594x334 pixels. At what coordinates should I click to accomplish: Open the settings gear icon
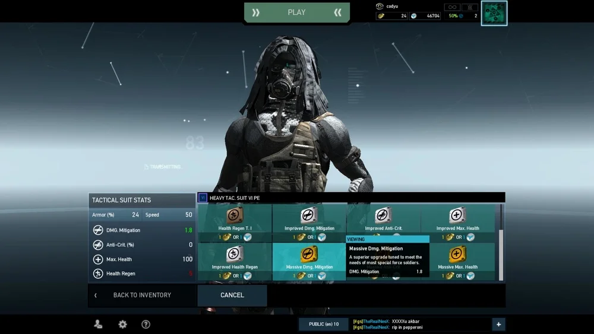point(122,324)
